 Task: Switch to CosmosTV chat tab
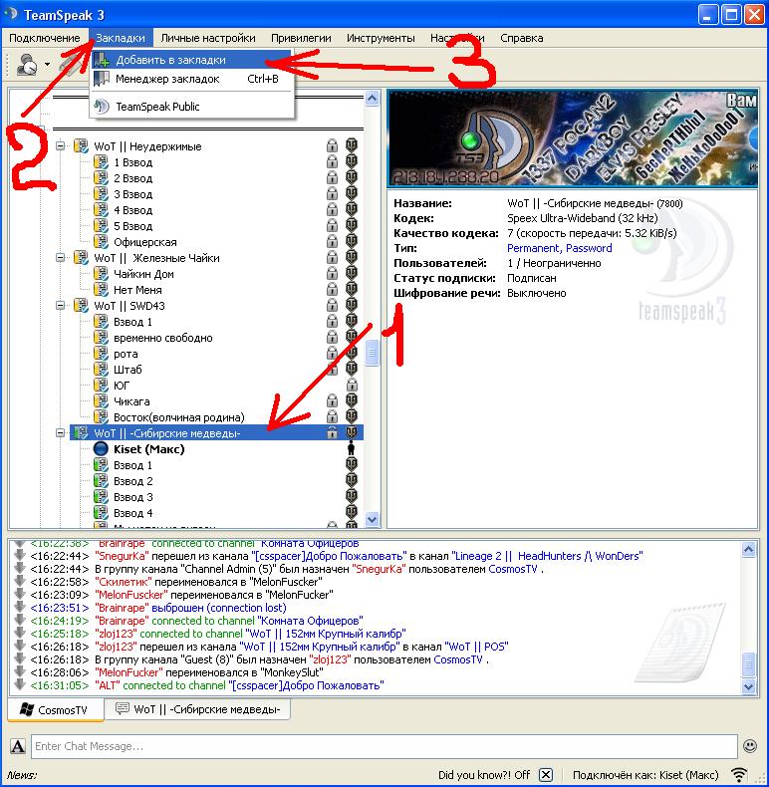(x=55, y=709)
